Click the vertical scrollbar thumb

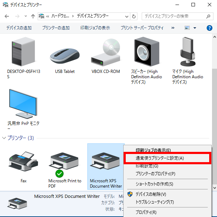coord(215,126)
